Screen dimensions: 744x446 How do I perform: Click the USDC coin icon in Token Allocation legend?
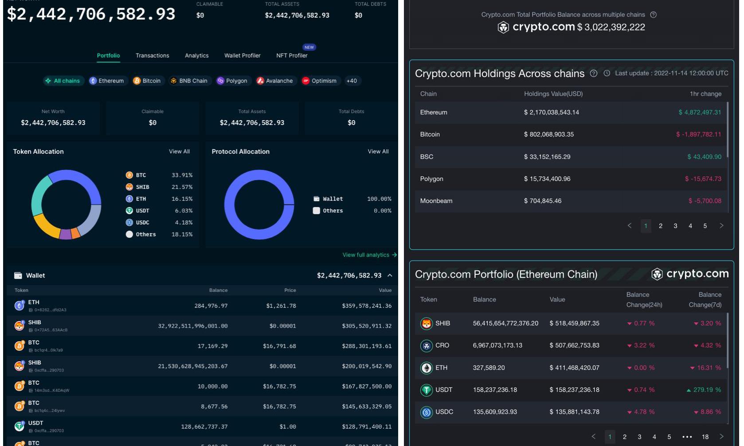coord(129,223)
